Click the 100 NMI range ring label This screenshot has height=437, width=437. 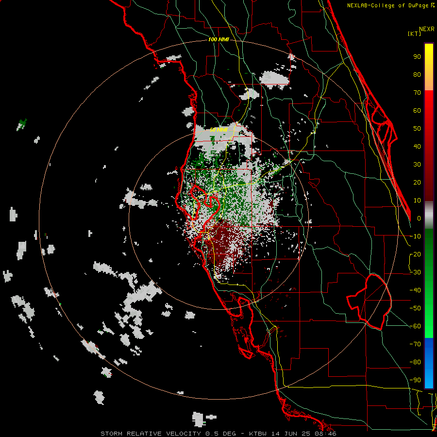218,40
